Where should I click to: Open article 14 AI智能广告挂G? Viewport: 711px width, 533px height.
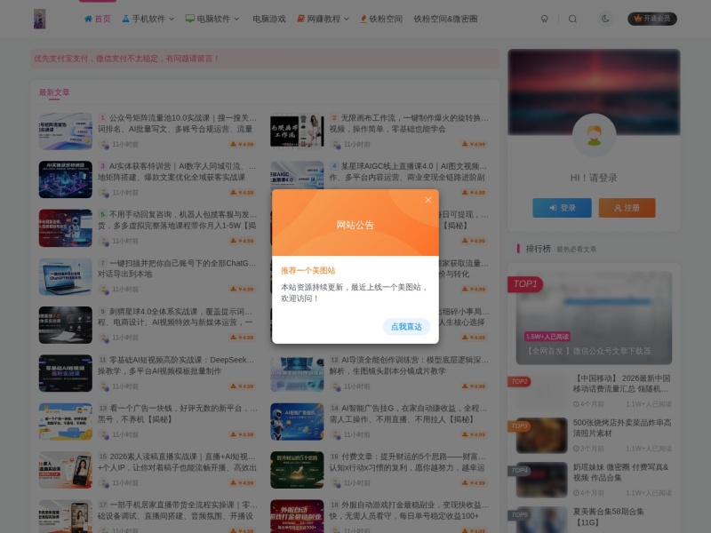click(x=409, y=414)
